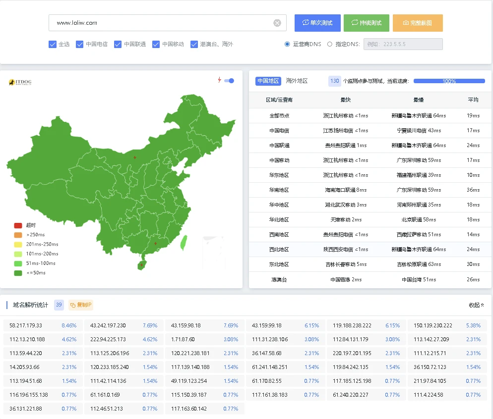The width and height of the screenshot is (493, 419).
Task: Start a 单次测试 single test
Action: point(317,23)
